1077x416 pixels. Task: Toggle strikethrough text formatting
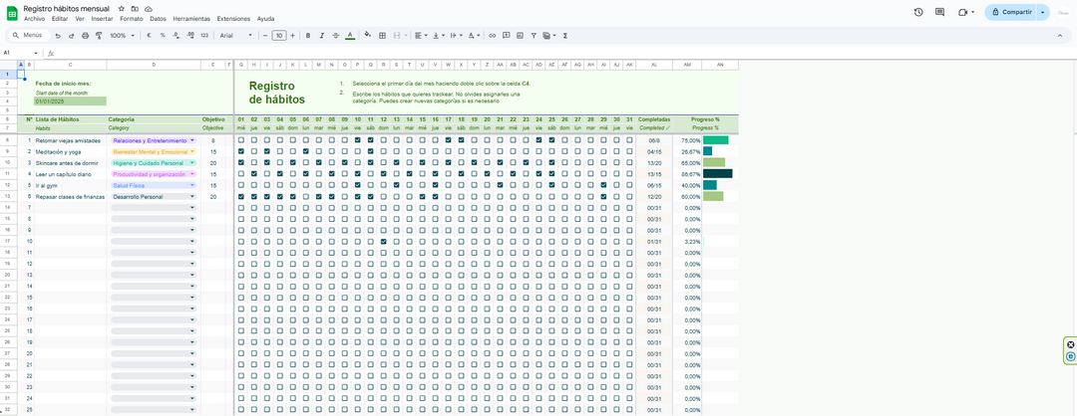[x=336, y=35]
